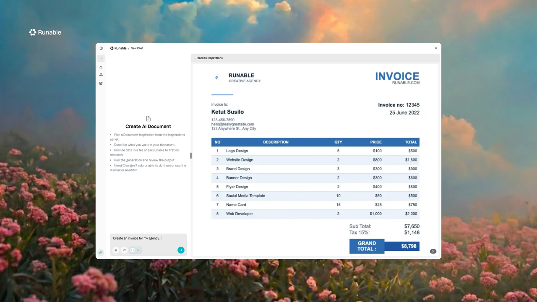Collapse the inspirations panel via the chevron
The height and width of the screenshot is (302, 537).
[436, 48]
